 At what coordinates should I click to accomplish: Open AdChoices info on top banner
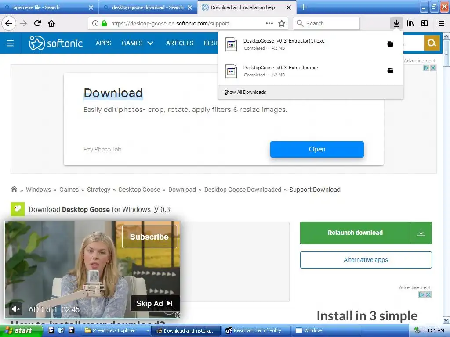426,68
